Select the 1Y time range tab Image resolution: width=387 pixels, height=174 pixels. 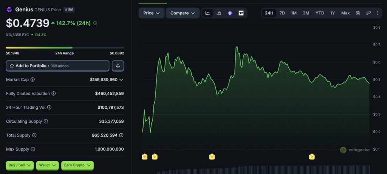pos(333,13)
